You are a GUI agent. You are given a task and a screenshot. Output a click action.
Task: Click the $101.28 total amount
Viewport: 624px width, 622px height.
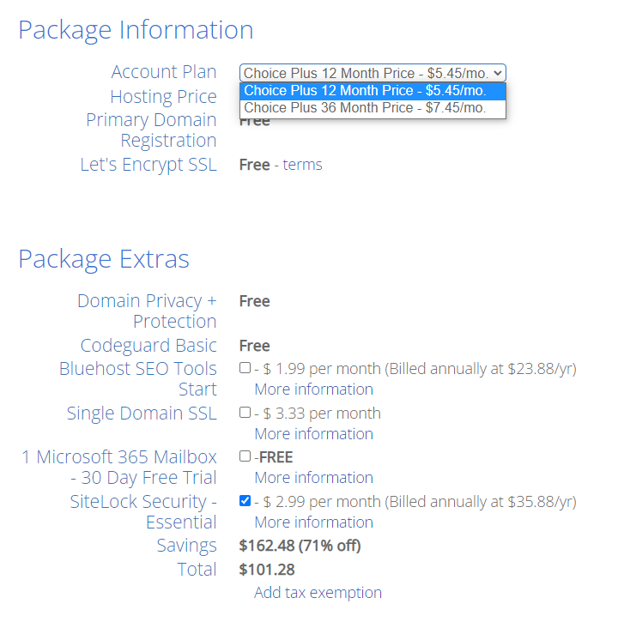tap(267, 570)
